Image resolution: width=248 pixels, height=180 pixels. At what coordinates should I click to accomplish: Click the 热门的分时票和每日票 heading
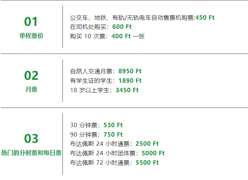[31, 153]
